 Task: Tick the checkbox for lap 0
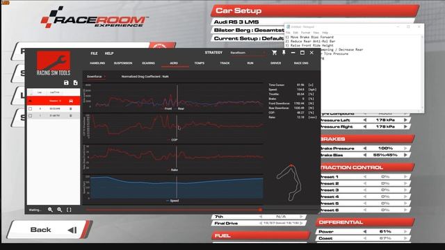click(31, 108)
